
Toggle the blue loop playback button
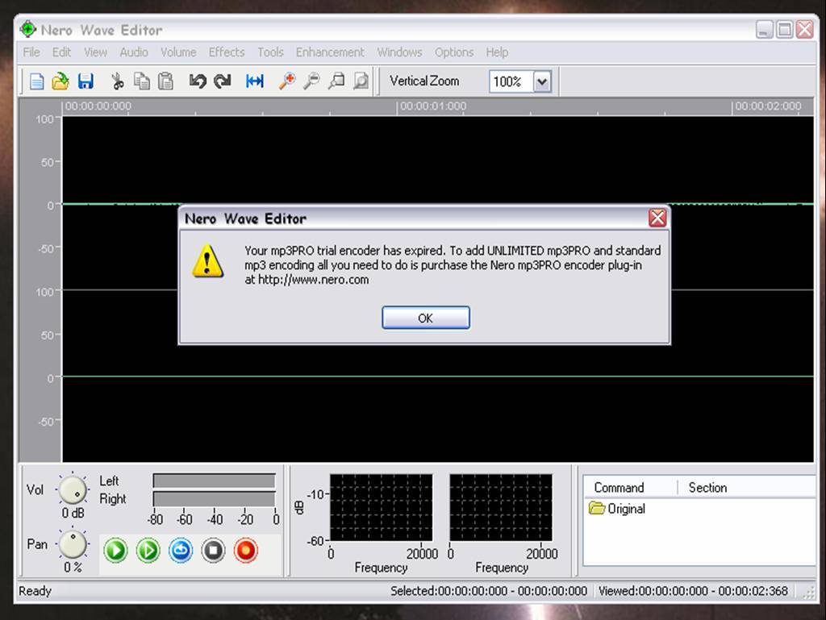pyautogui.click(x=181, y=551)
